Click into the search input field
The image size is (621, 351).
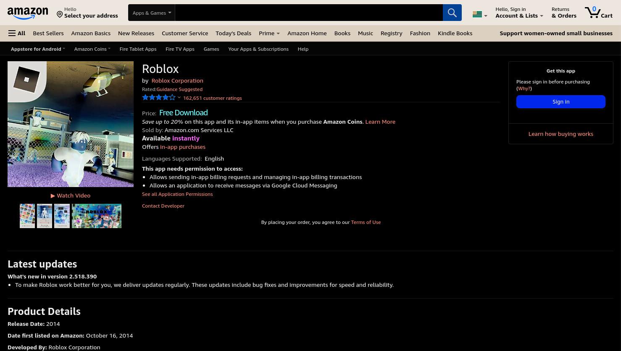click(x=309, y=13)
